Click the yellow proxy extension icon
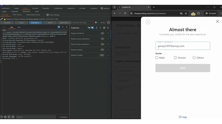The image size is (222, 124). tap(193, 14)
